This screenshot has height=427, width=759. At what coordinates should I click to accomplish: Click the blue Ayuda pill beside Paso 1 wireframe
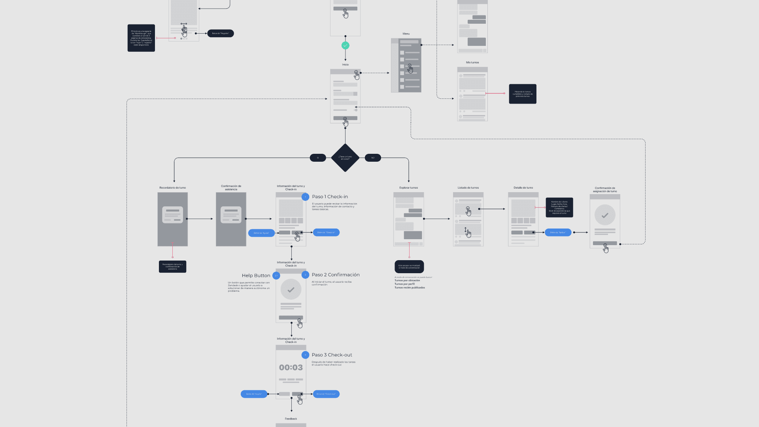click(261, 233)
